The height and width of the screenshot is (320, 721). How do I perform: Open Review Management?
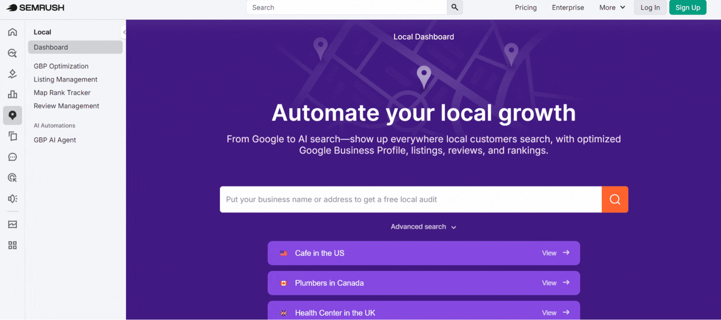(66, 106)
